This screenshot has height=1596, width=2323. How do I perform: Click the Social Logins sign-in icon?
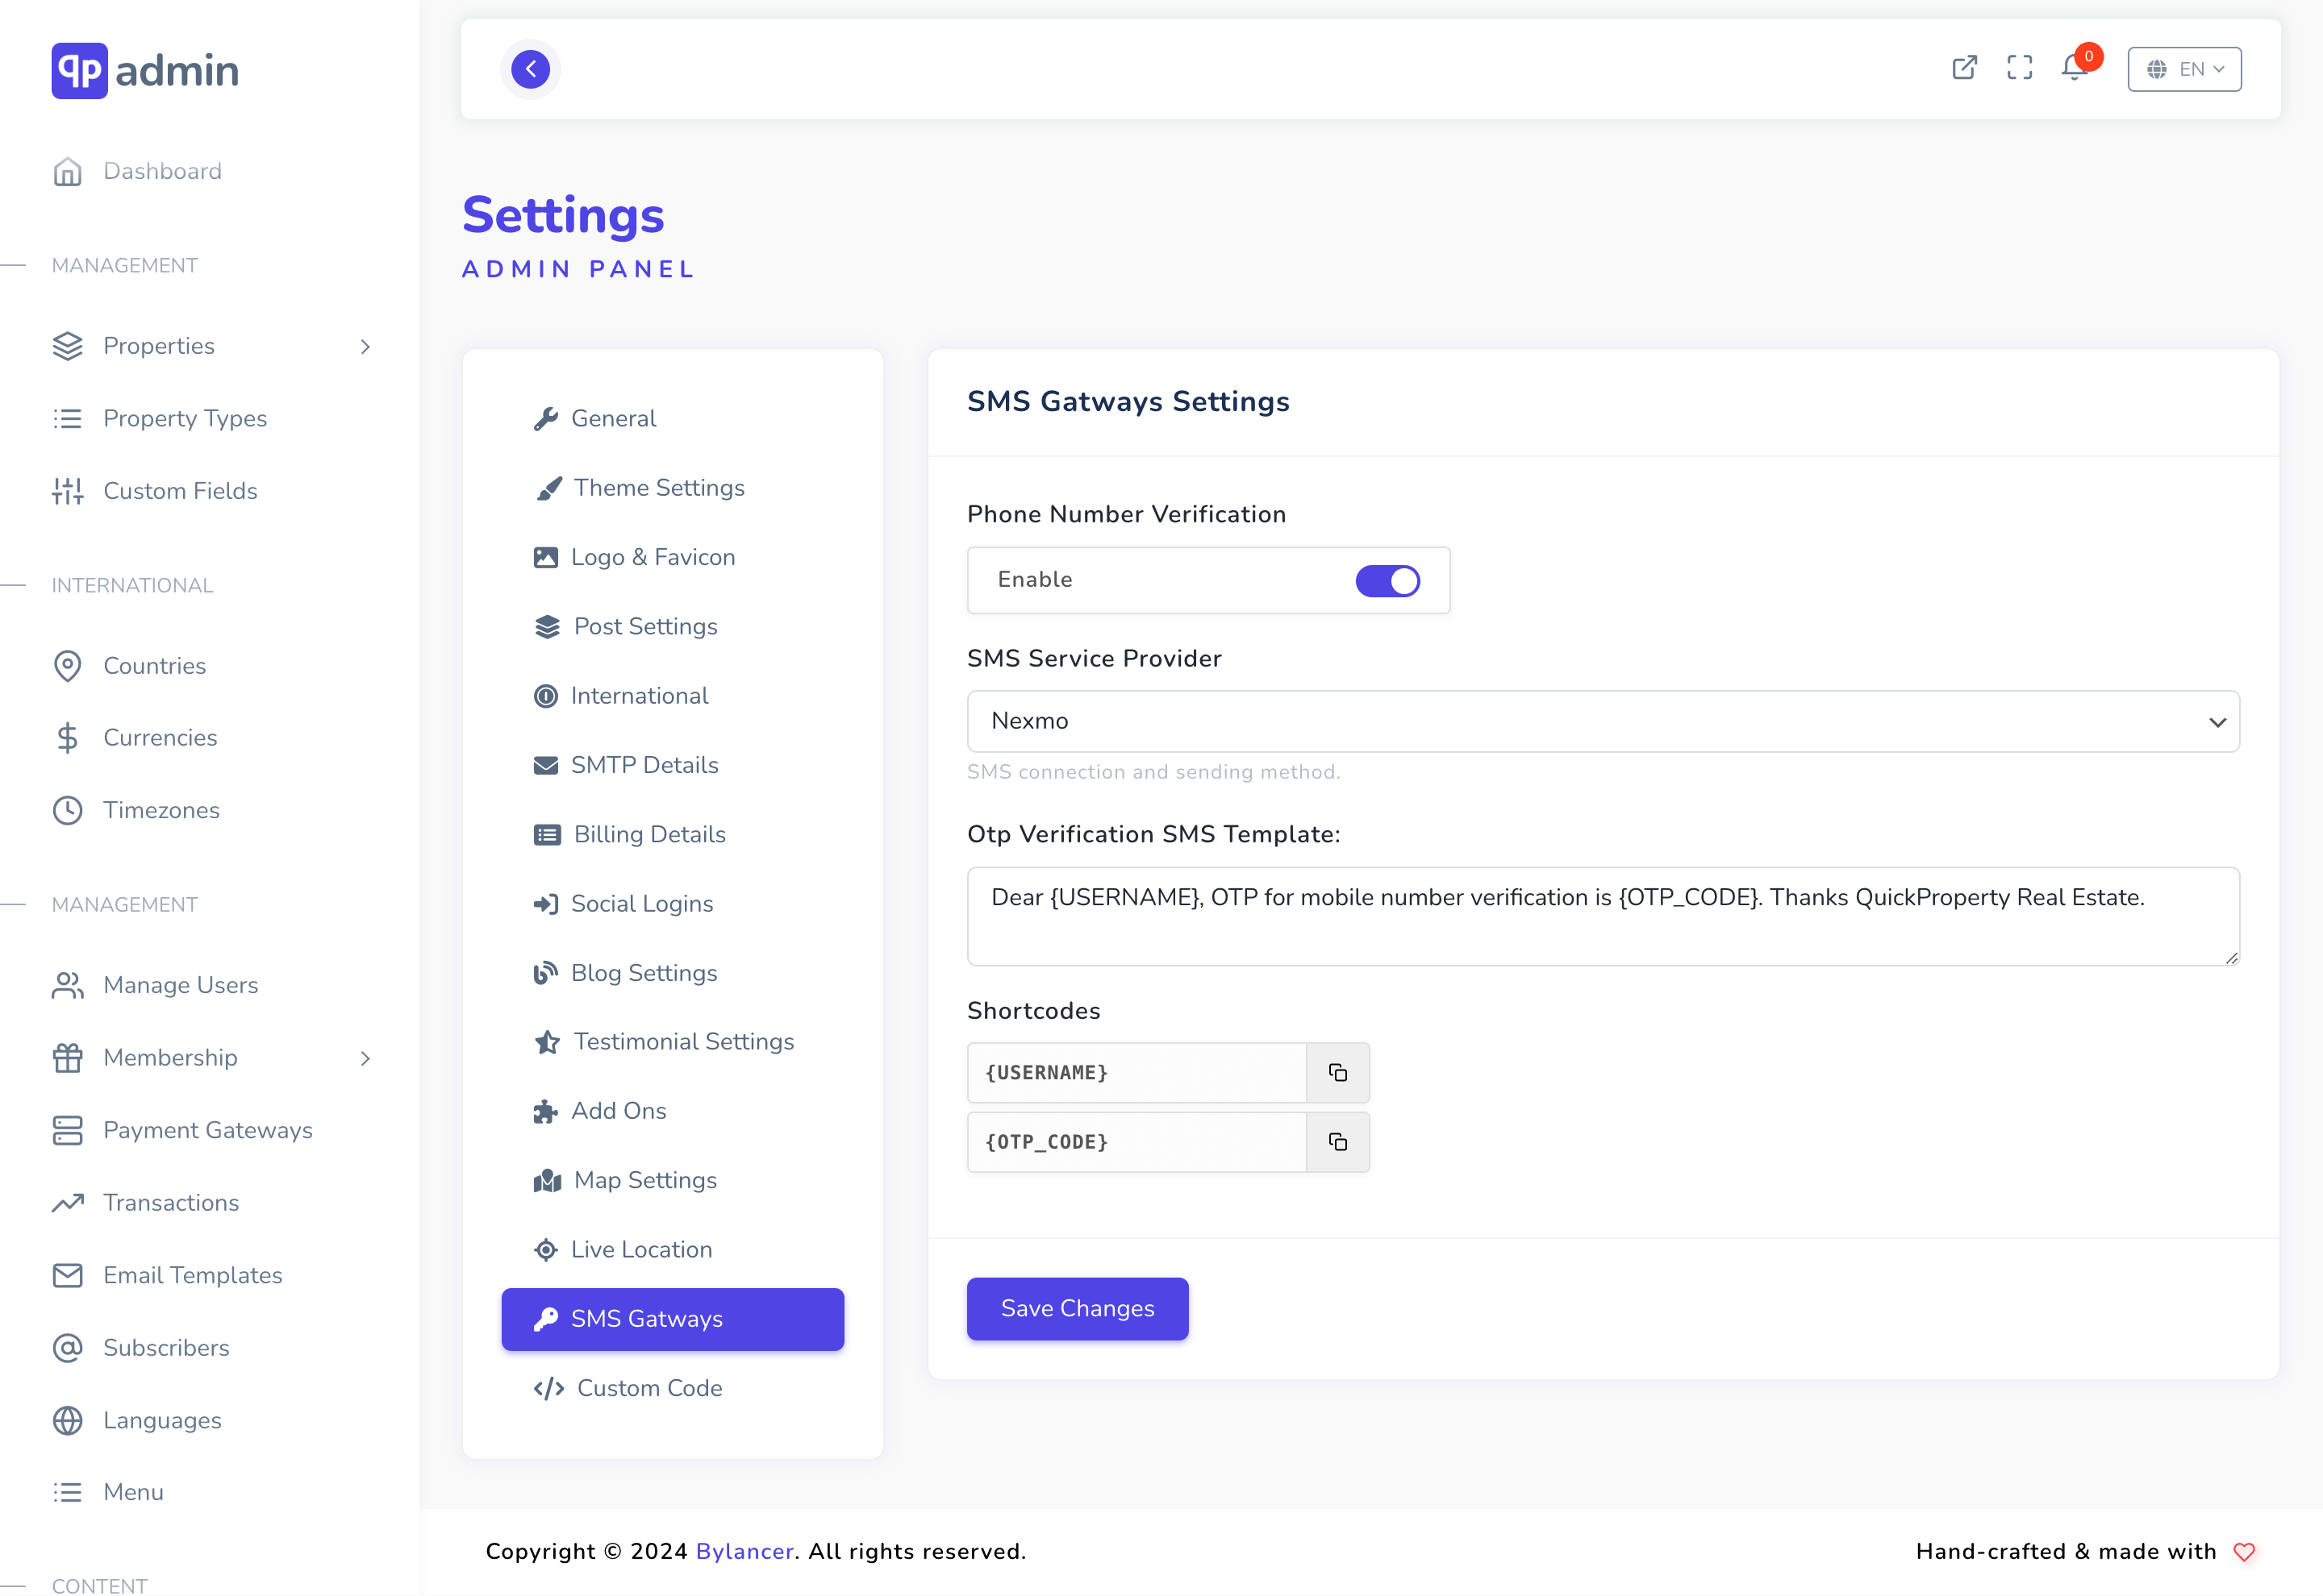[545, 904]
